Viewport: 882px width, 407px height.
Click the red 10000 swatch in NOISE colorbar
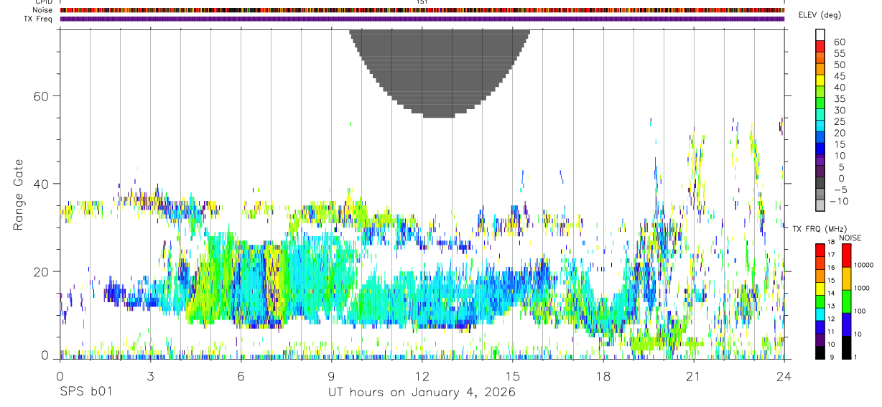coord(846,256)
